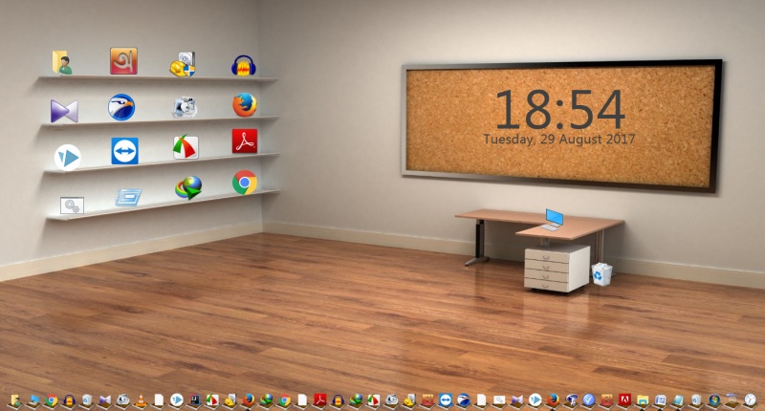Open FastStone Capture on the third shelf
This screenshot has height=411, width=765.
coord(186,147)
